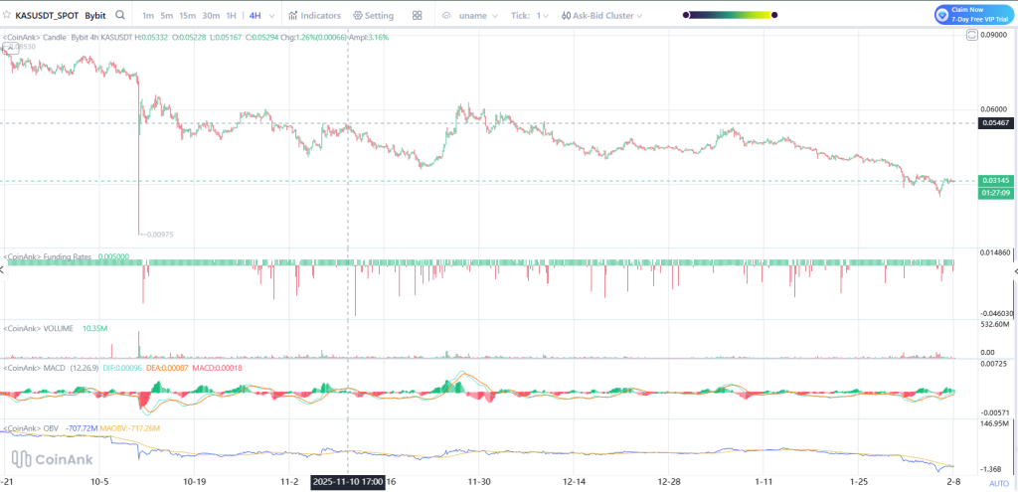Select the 30m timeframe tab
The width and height of the screenshot is (1018, 492).
211,16
